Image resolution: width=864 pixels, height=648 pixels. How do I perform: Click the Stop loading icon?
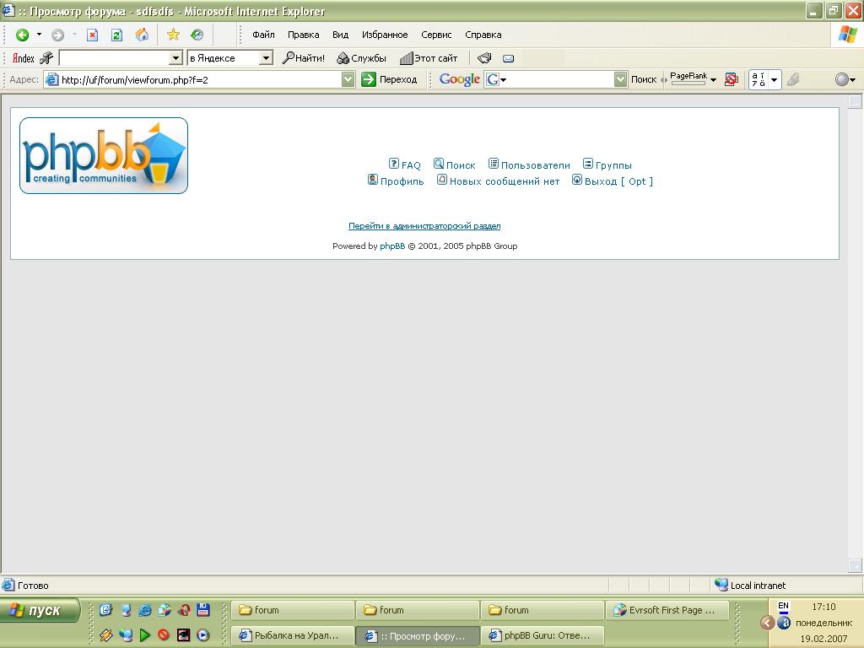pyautogui.click(x=93, y=35)
